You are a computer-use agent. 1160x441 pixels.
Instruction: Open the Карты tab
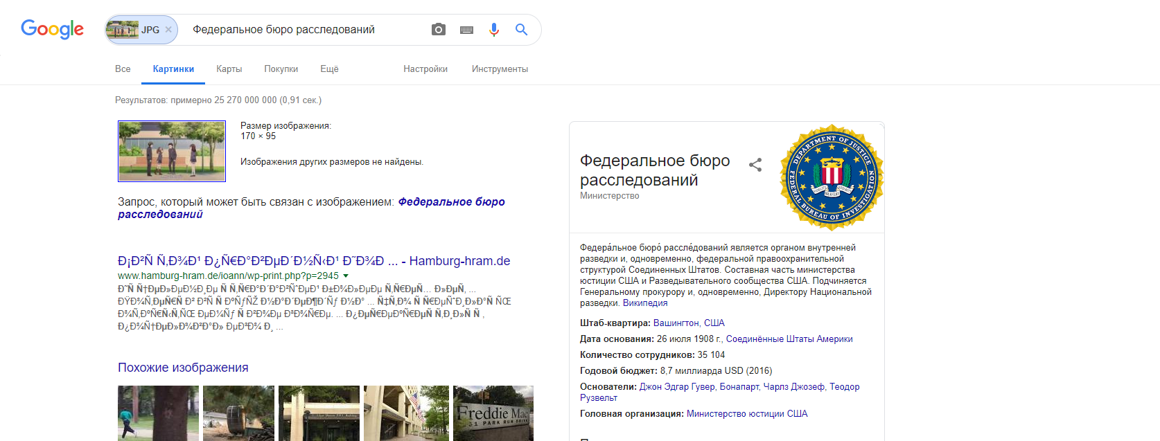click(x=229, y=69)
